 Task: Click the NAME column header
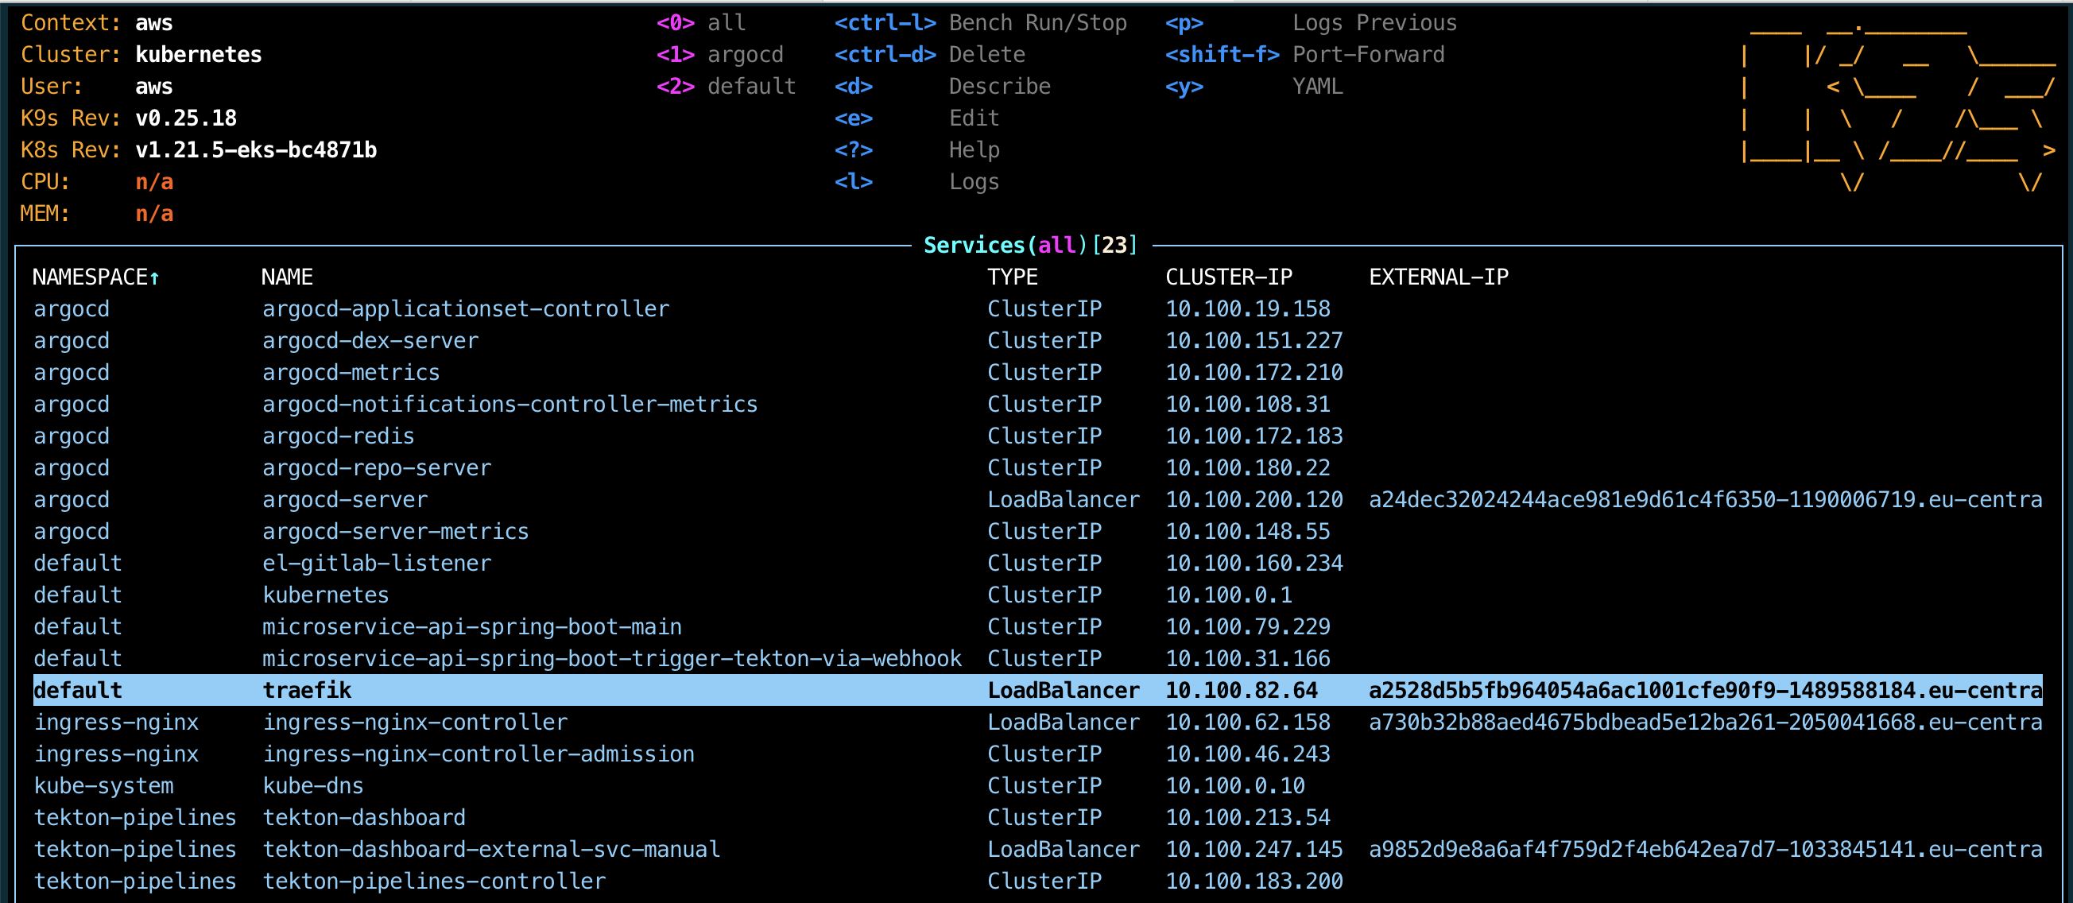pyautogui.click(x=286, y=277)
